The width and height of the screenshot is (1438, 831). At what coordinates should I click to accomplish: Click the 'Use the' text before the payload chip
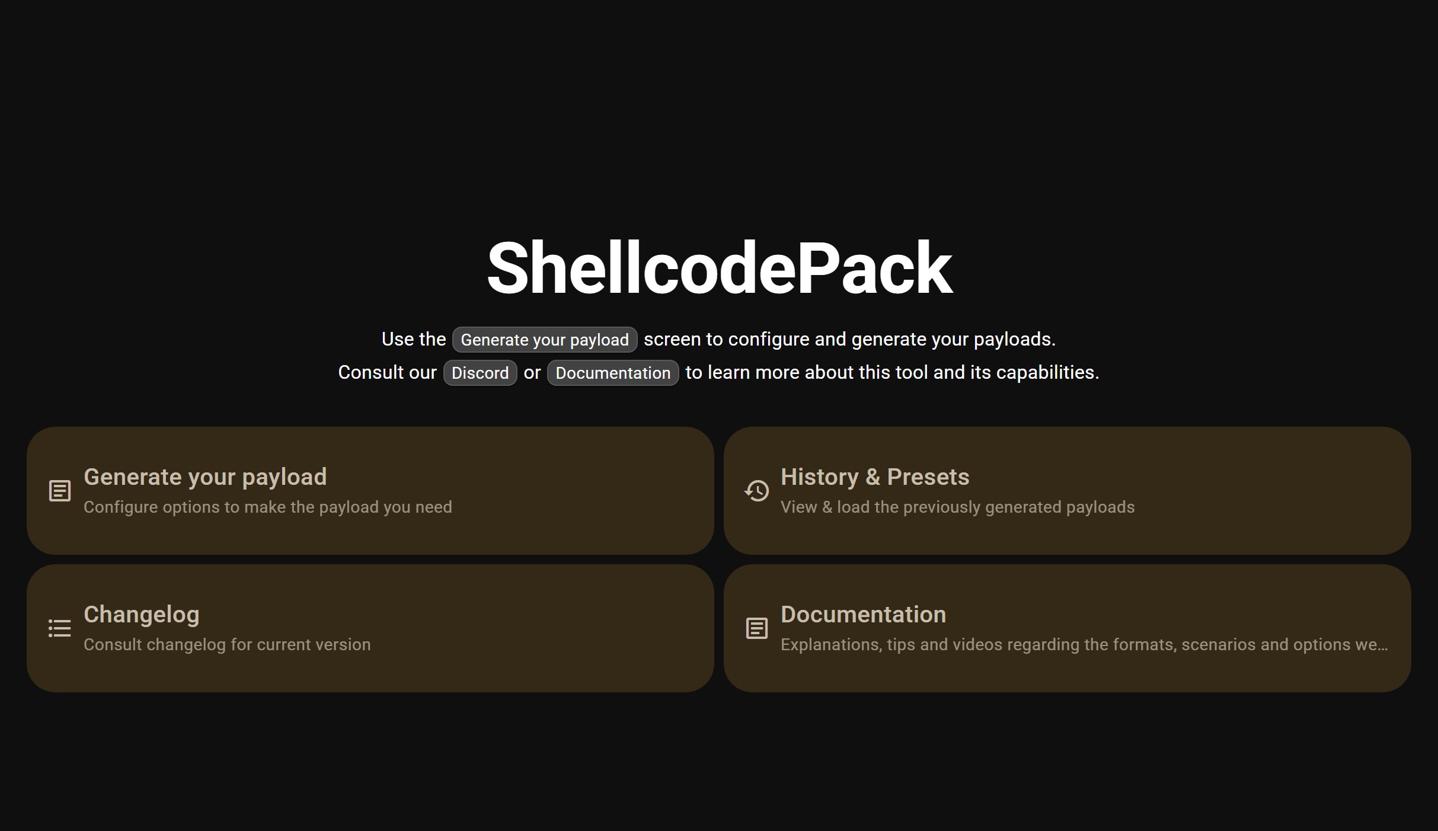pyautogui.click(x=413, y=339)
